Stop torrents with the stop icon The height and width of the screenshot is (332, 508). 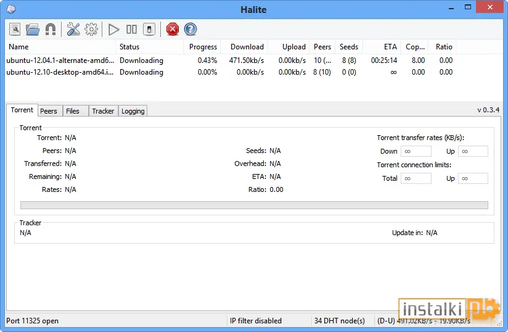pyautogui.click(x=149, y=30)
